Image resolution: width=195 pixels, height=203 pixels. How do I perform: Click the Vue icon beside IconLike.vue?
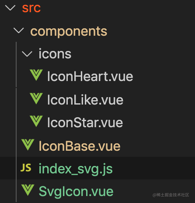pos(36,98)
